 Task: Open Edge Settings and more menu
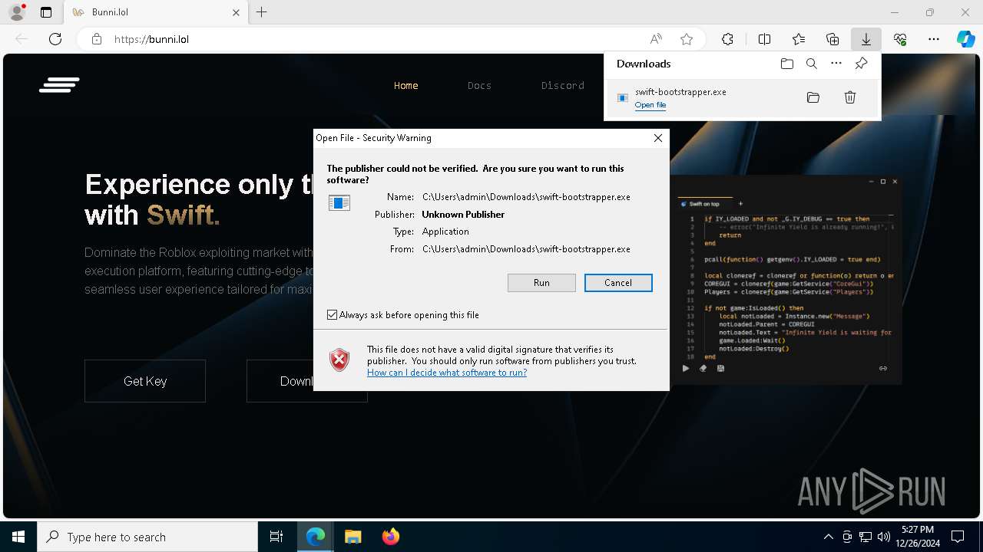pyautogui.click(x=934, y=39)
